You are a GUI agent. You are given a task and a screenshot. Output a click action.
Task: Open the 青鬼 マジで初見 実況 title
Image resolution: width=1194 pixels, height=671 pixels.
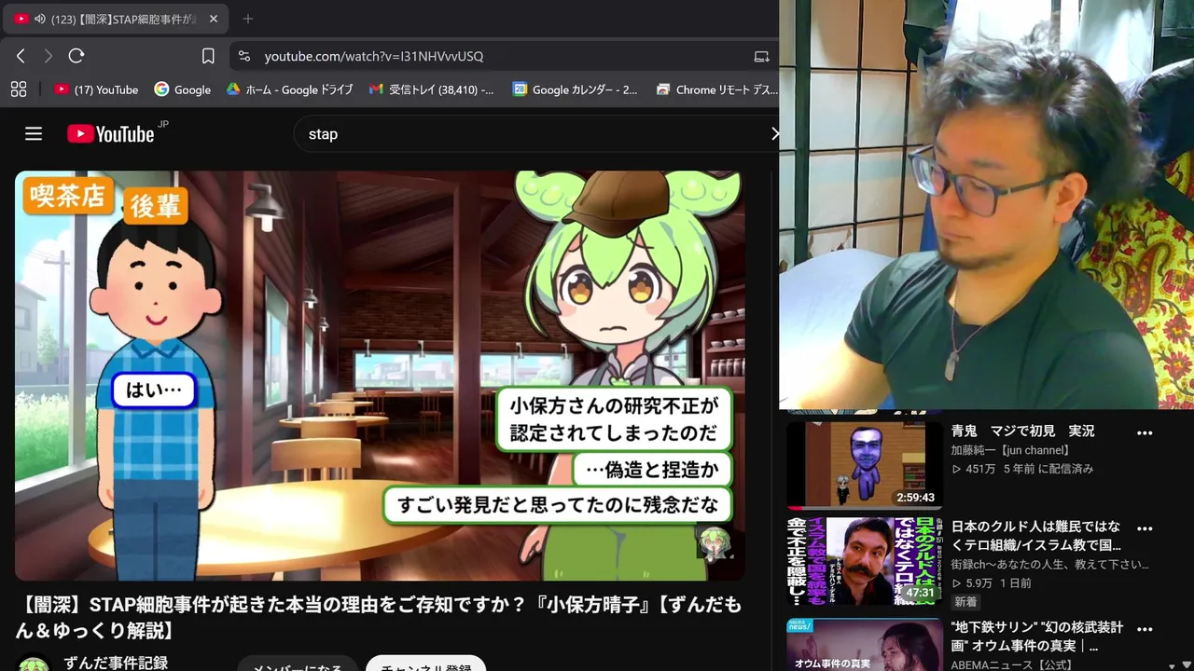[1023, 431]
